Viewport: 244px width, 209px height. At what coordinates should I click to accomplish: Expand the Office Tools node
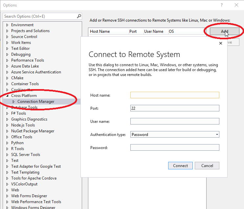click(x=7, y=137)
